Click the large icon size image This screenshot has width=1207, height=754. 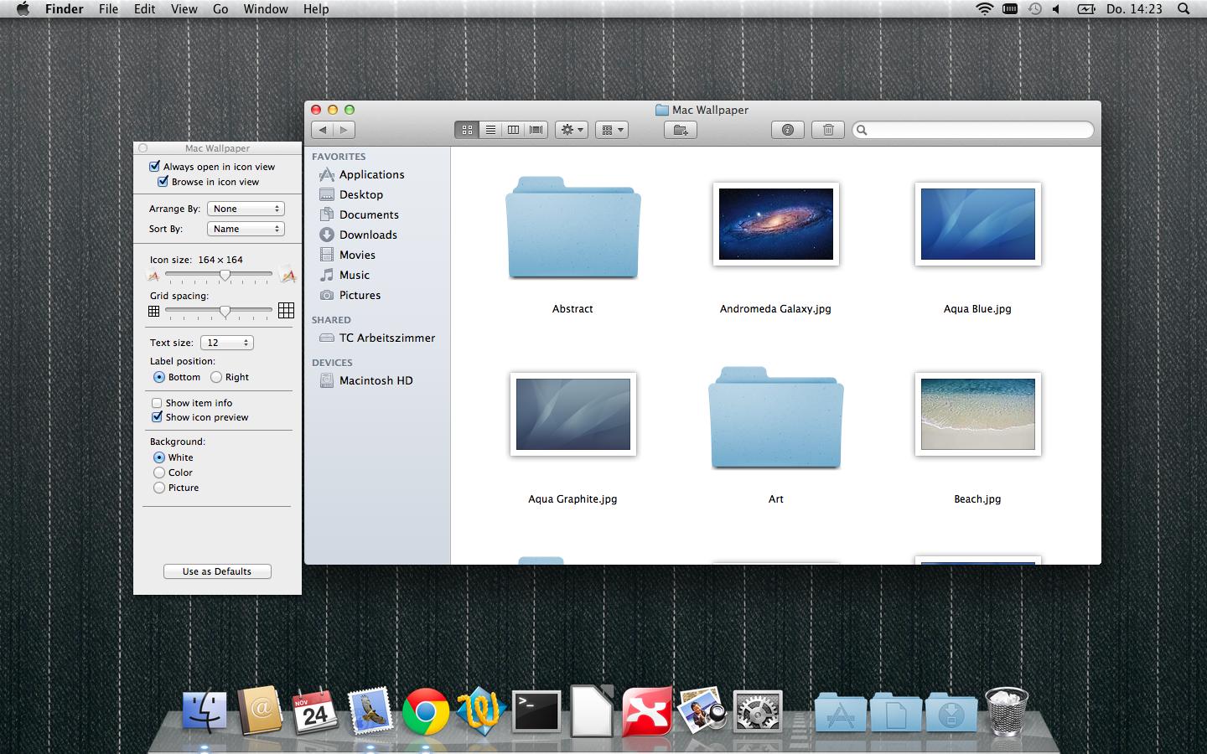[288, 274]
